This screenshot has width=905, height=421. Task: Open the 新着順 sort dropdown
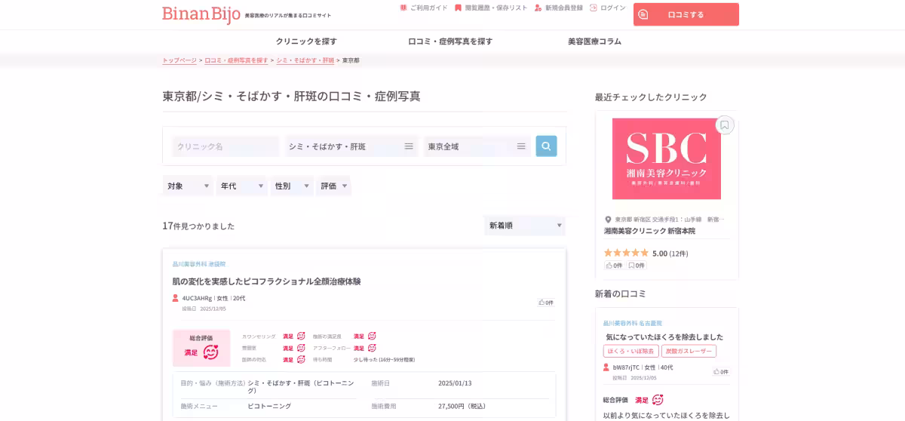pos(525,226)
